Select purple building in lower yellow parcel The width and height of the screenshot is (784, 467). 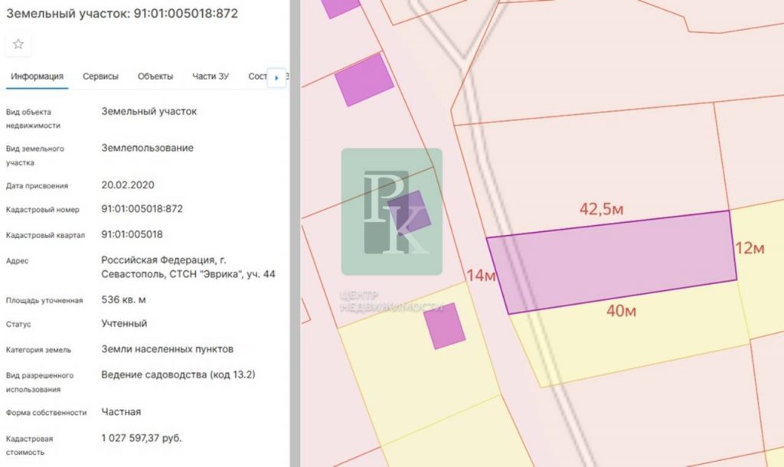coord(445,326)
